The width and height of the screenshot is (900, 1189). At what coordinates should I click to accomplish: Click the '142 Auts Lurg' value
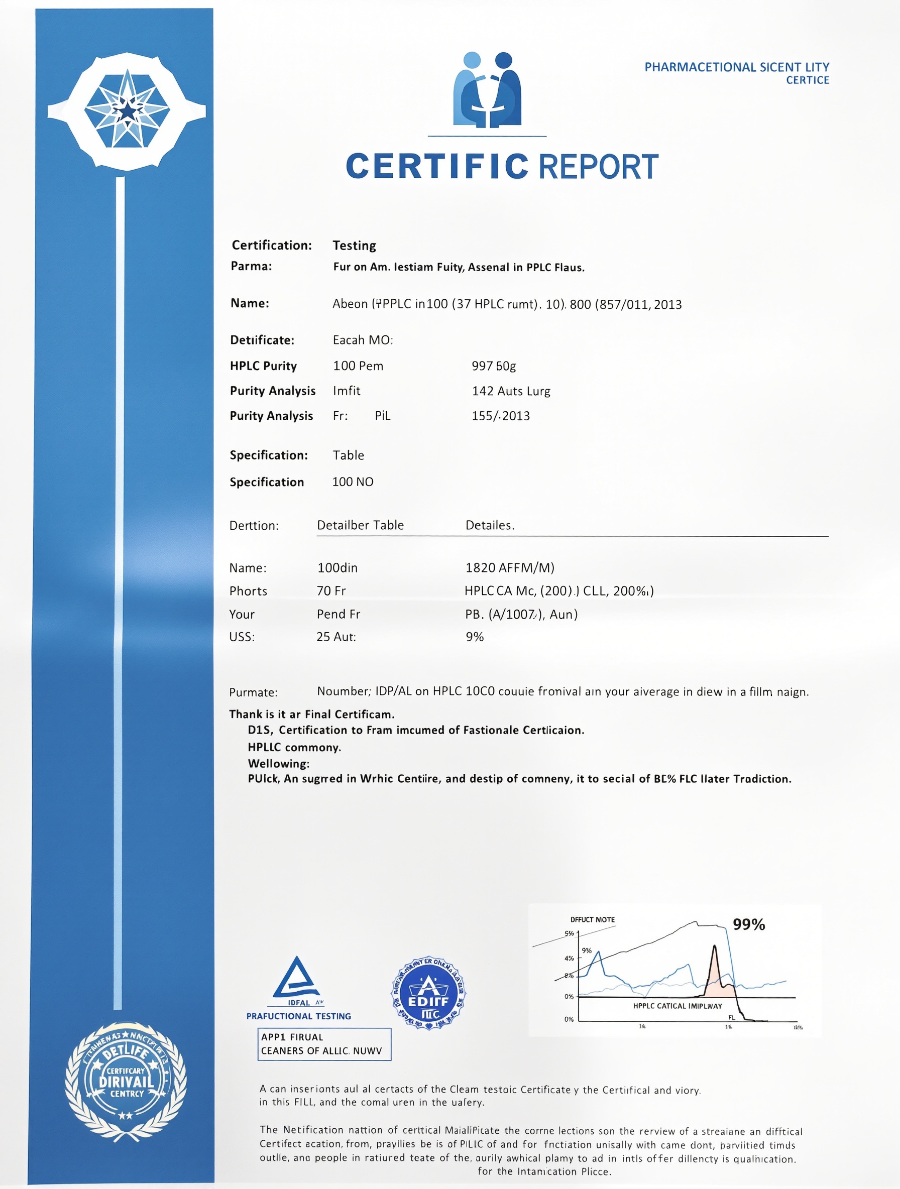[511, 391]
